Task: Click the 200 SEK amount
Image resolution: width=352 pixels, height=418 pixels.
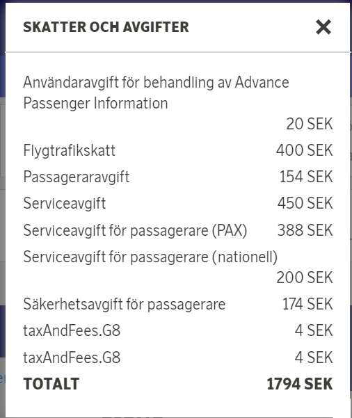Action: (x=305, y=278)
